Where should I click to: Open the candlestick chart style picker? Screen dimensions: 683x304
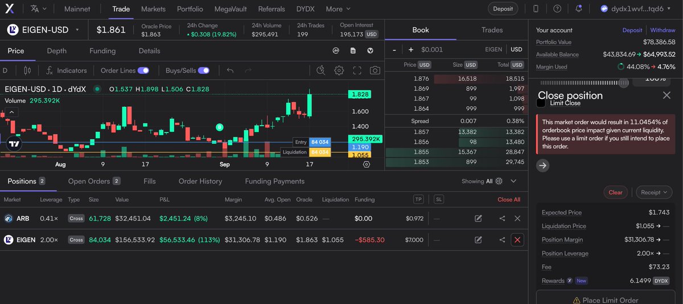(27, 70)
